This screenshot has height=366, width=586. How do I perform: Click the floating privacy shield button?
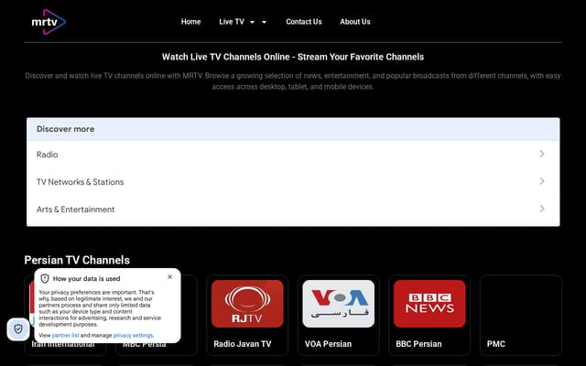coord(18,329)
